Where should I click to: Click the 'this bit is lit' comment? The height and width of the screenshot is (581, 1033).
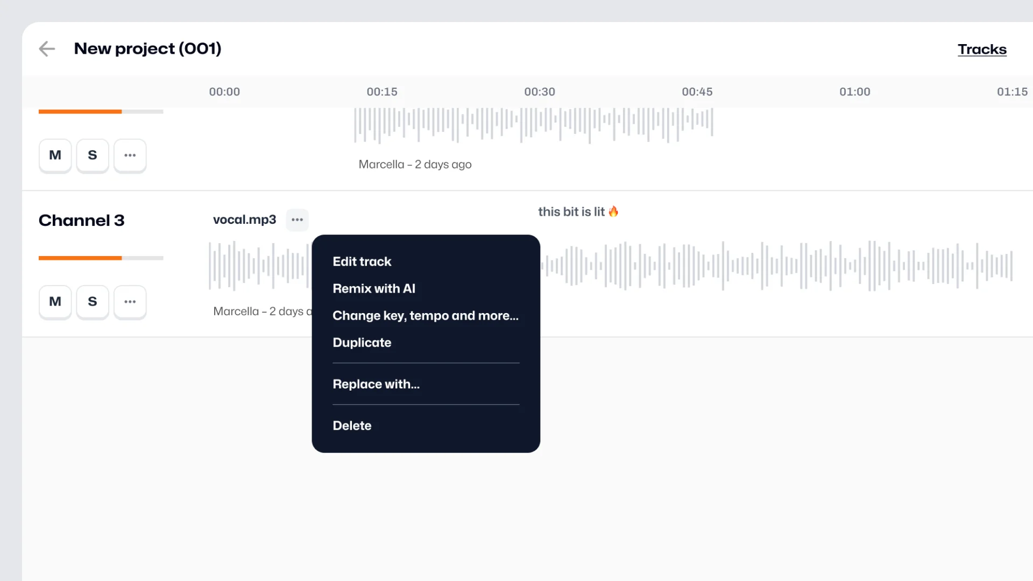(x=577, y=212)
